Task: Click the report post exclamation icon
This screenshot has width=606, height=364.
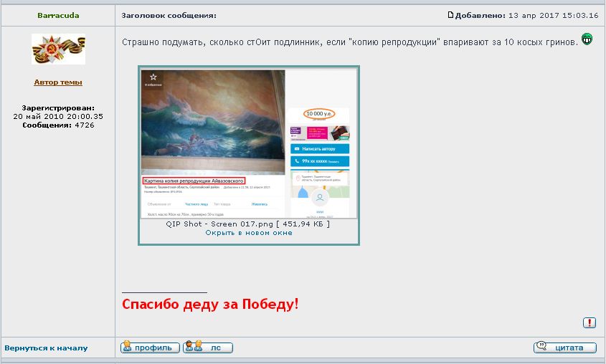Action: [590, 322]
